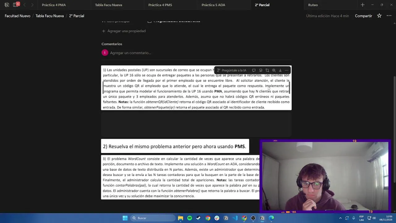Click the taskbar Buscar search box

[x=153, y=218]
